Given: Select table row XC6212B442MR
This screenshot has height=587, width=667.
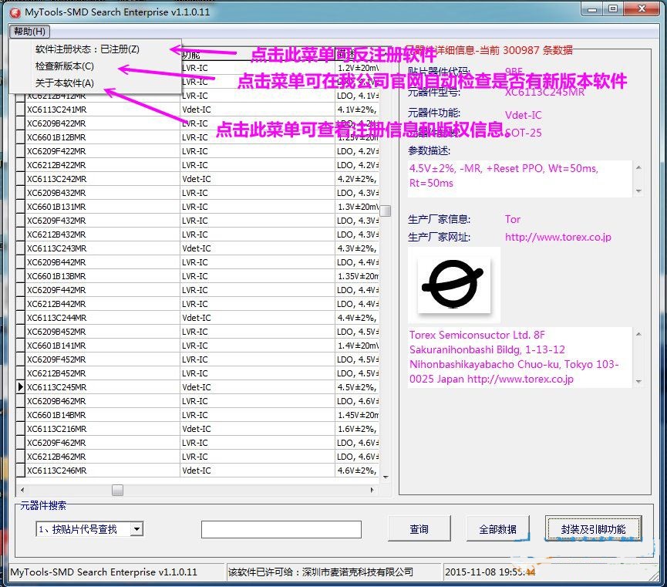Looking at the screenshot, I should tap(197, 304).
